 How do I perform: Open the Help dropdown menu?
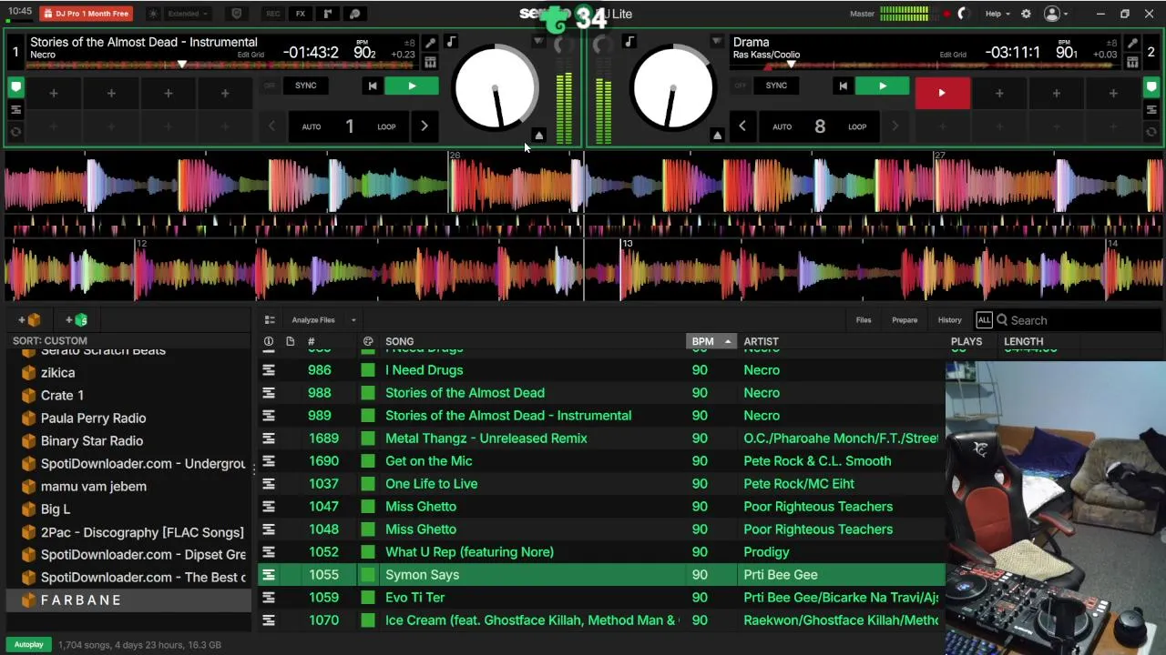tap(997, 14)
